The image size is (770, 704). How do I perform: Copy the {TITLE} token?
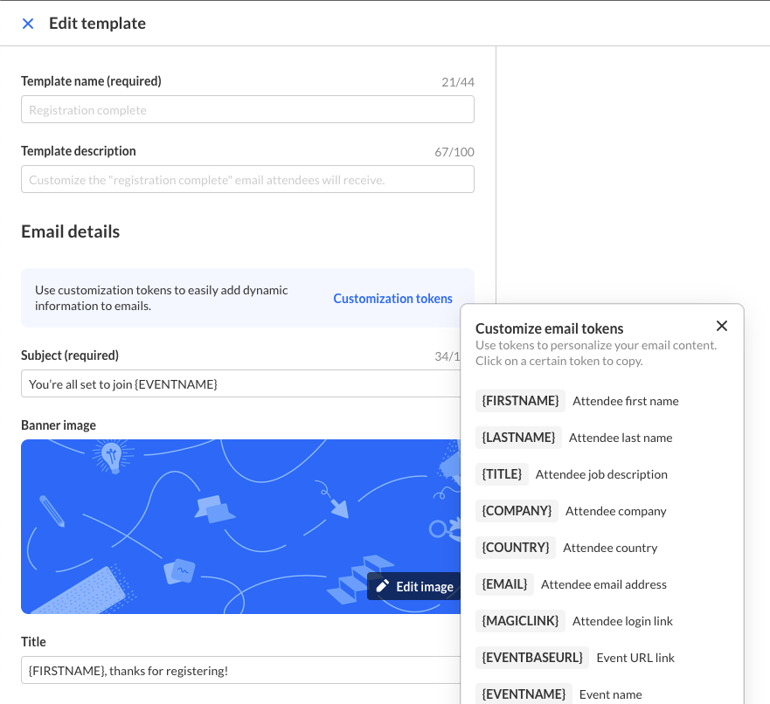point(502,474)
